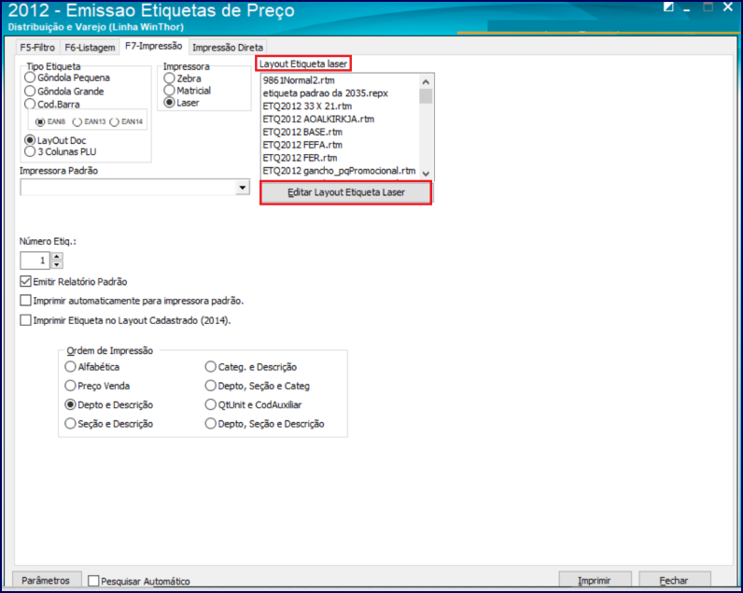This screenshot has height=593, width=743.
Task: Click the layout list scrollbar thumb
Action: coord(426,96)
